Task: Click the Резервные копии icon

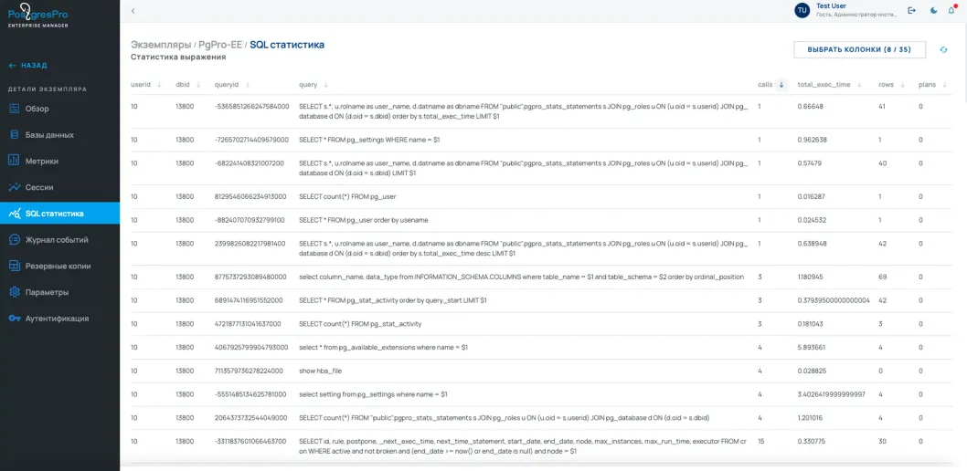Action: [x=15, y=266]
